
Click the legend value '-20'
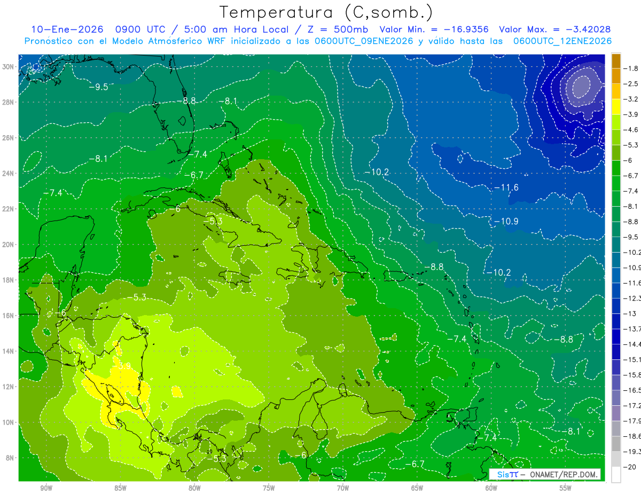[x=630, y=468]
